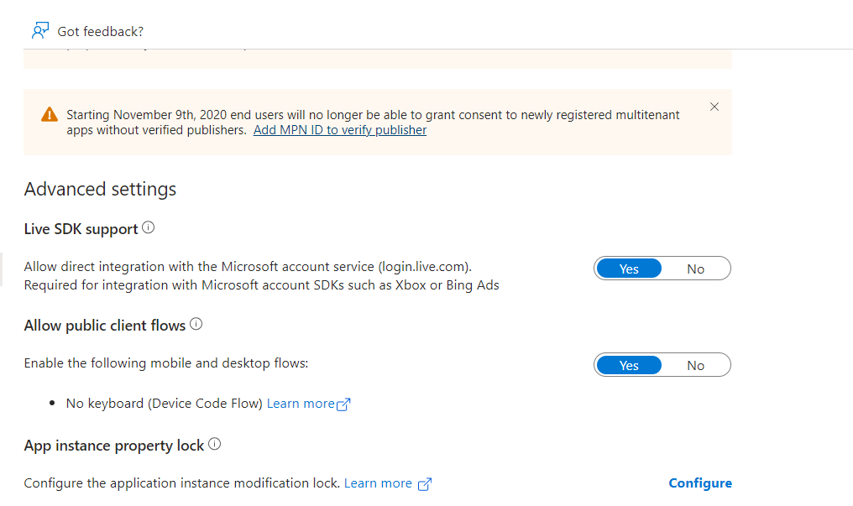Open Learn more about Device Code Flow

pyautogui.click(x=302, y=403)
